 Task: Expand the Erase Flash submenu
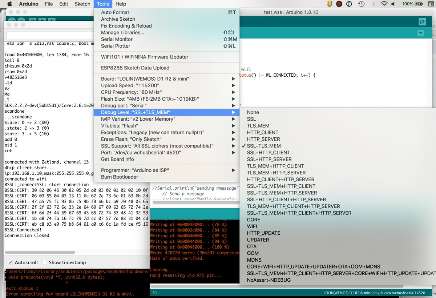point(166,139)
